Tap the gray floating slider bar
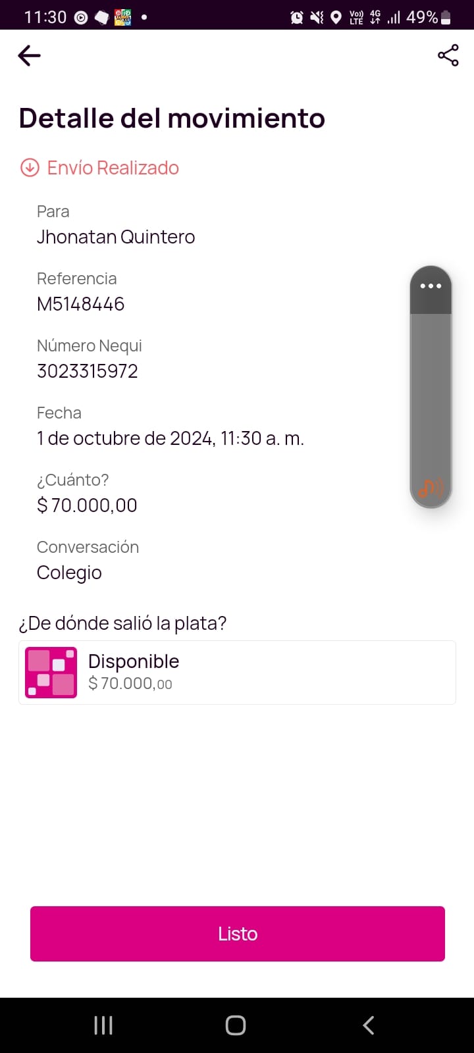The image size is (474, 1053). pyautogui.click(x=431, y=395)
